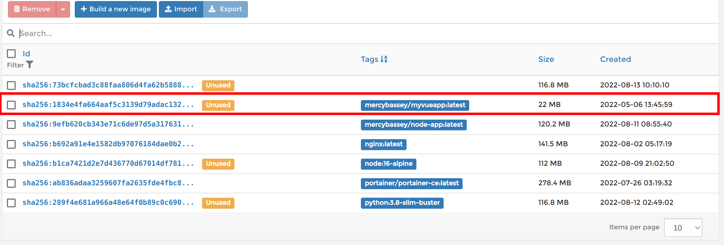Click created date 2022-08-12 02:49:02
The image size is (724, 245).
637,203
